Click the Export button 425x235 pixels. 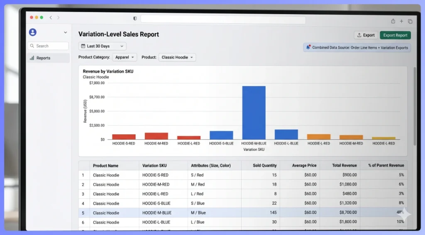coord(366,35)
